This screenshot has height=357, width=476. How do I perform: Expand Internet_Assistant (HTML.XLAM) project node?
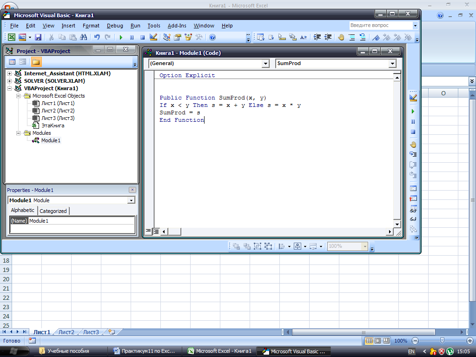pos(9,73)
